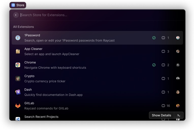Click the 1Password installed checkmark
This screenshot has width=194, height=130.
click(154, 38)
